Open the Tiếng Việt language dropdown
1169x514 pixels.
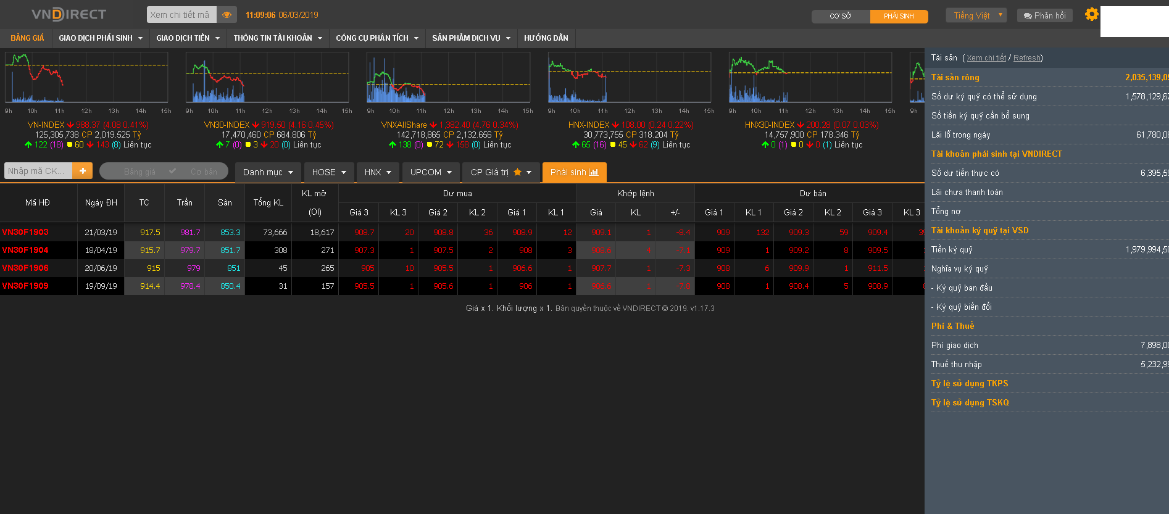coord(976,15)
